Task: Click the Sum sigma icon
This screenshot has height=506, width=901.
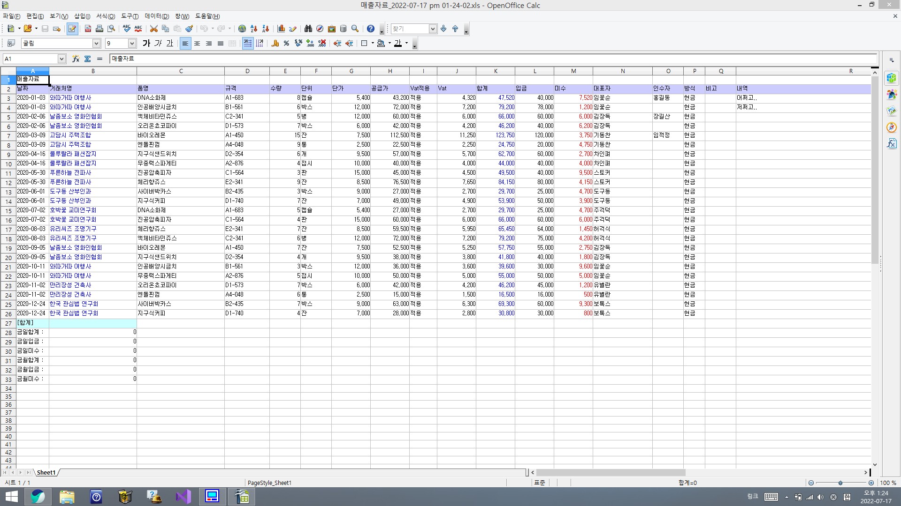Action: tap(88, 59)
